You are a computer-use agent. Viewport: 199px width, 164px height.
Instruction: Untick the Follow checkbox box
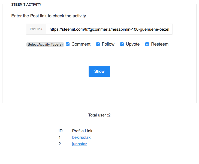pos(98,44)
